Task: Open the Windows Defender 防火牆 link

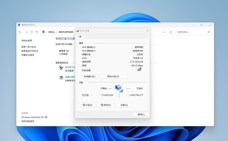Action: [x=34, y=117]
